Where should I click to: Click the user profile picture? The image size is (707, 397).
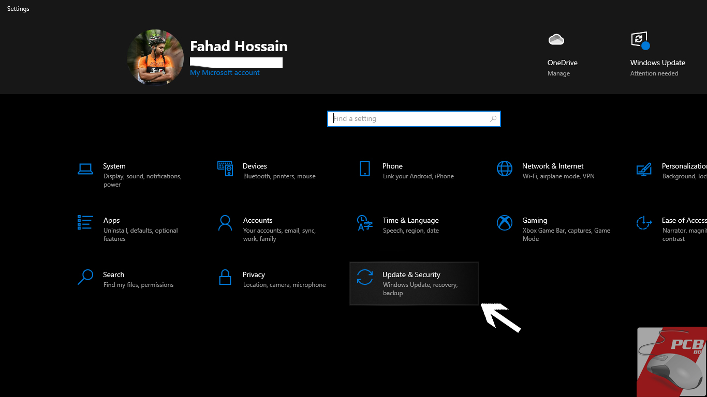click(155, 57)
